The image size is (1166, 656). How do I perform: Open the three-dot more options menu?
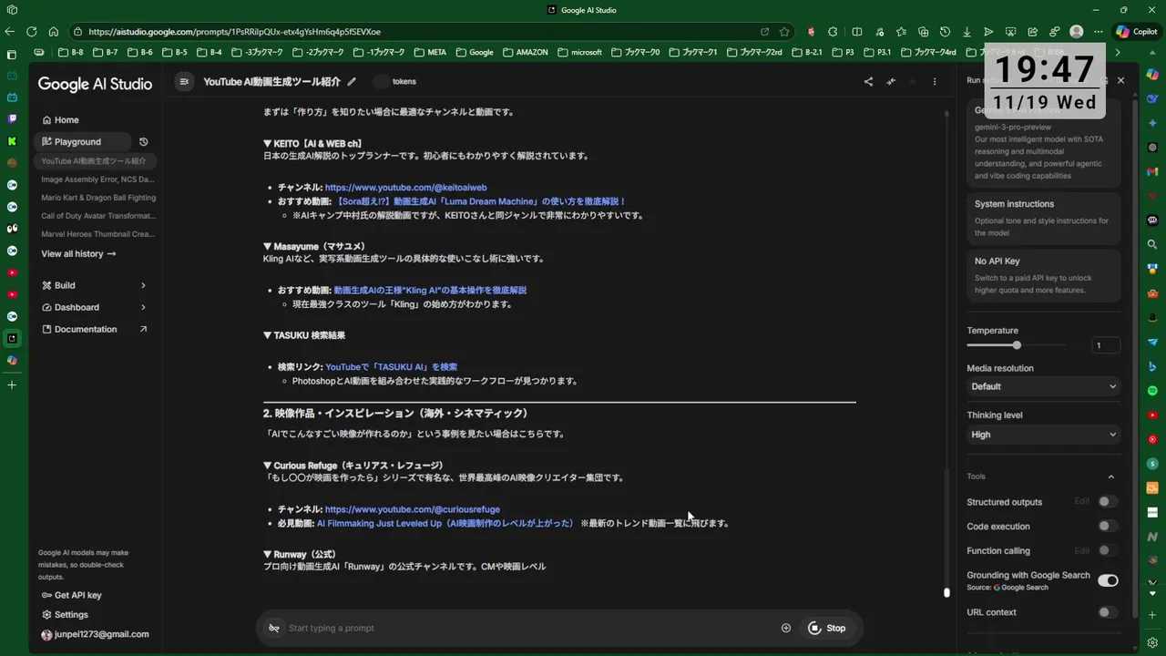point(935,82)
